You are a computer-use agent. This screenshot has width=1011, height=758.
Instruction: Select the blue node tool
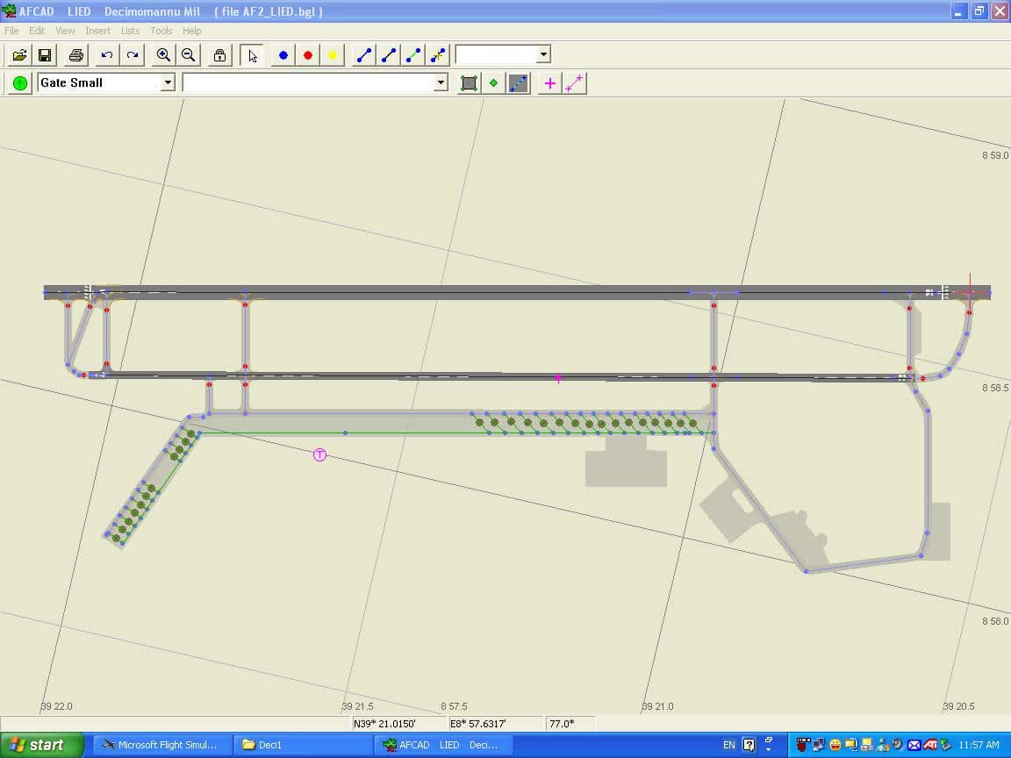pos(283,55)
